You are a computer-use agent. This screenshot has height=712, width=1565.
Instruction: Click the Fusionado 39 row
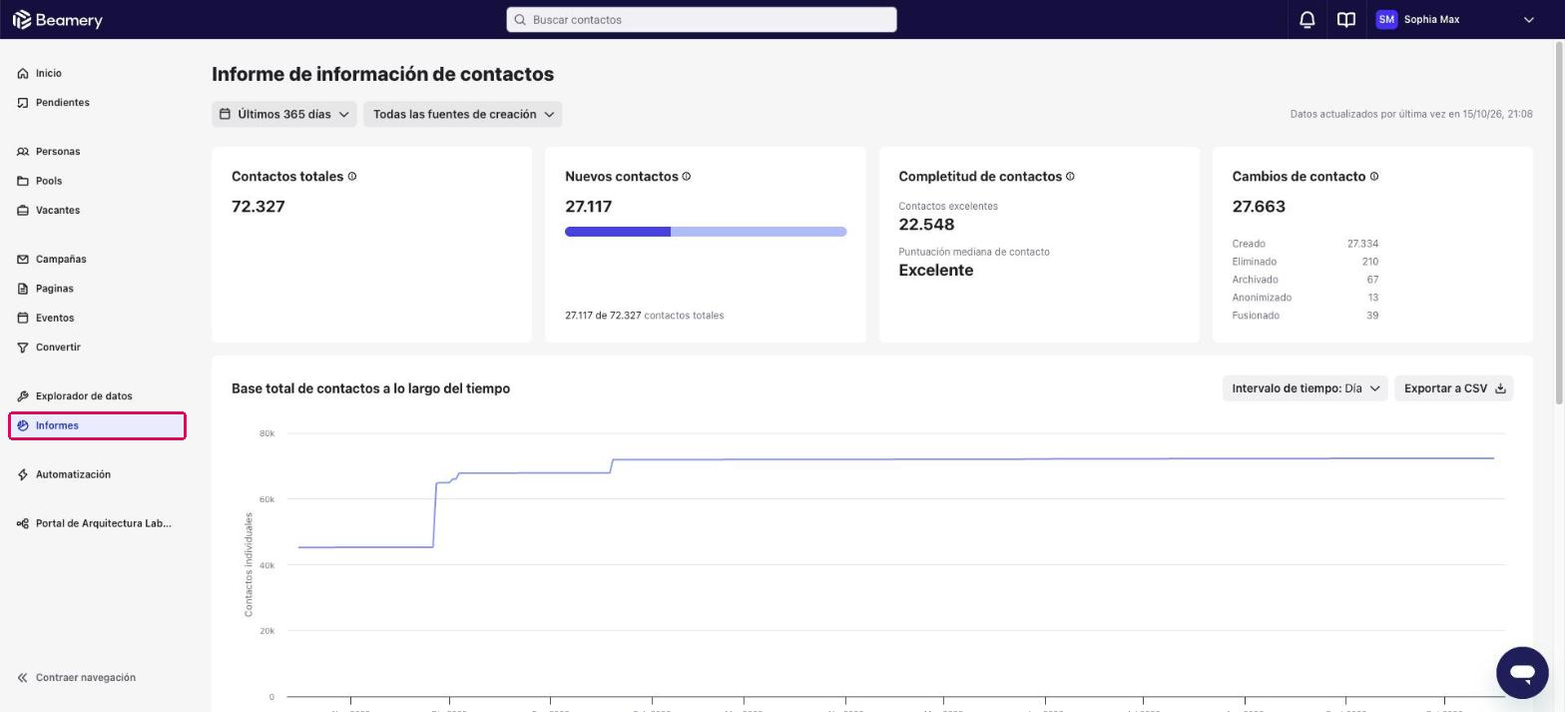(x=1305, y=316)
